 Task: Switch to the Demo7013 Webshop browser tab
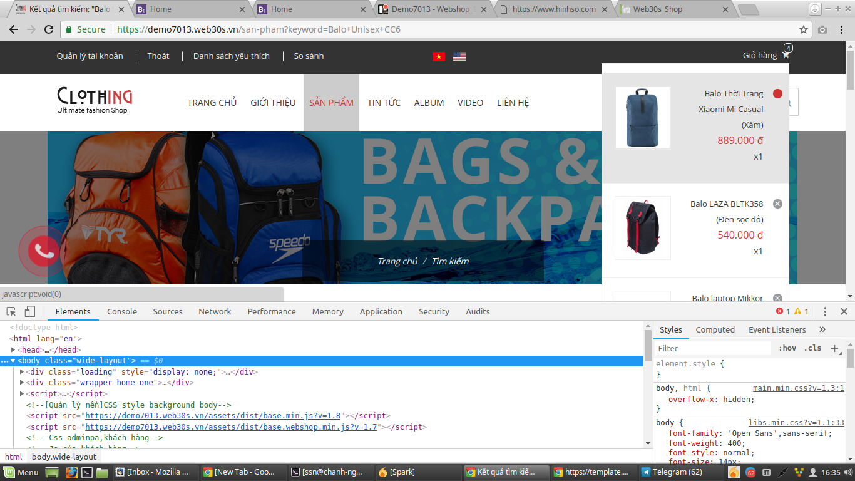(x=433, y=9)
